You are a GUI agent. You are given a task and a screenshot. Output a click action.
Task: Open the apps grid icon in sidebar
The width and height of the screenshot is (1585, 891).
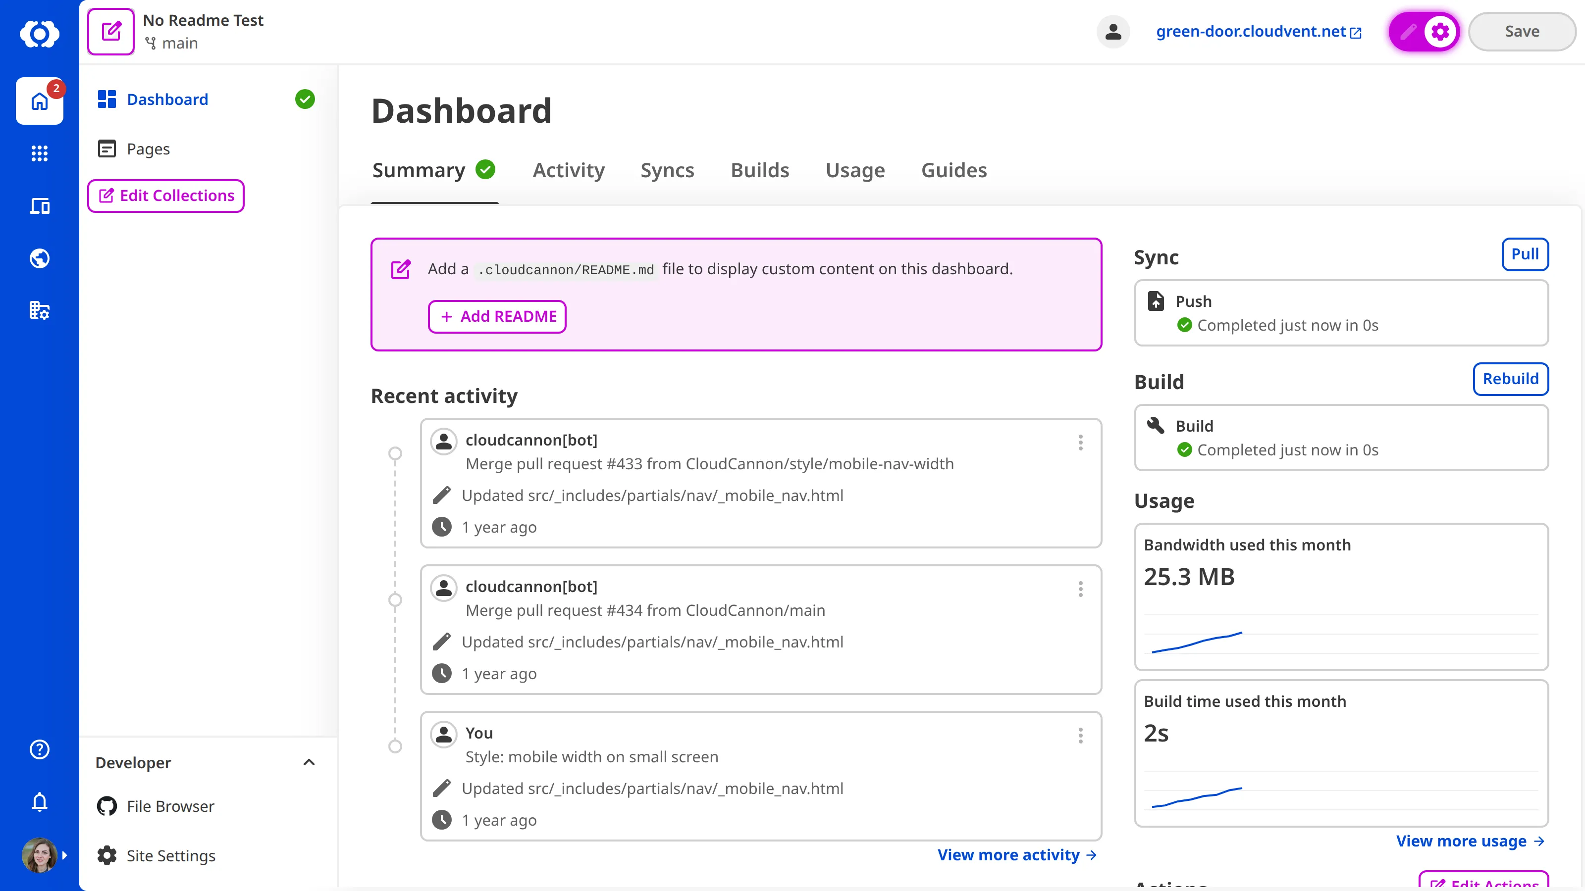[x=40, y=153]
